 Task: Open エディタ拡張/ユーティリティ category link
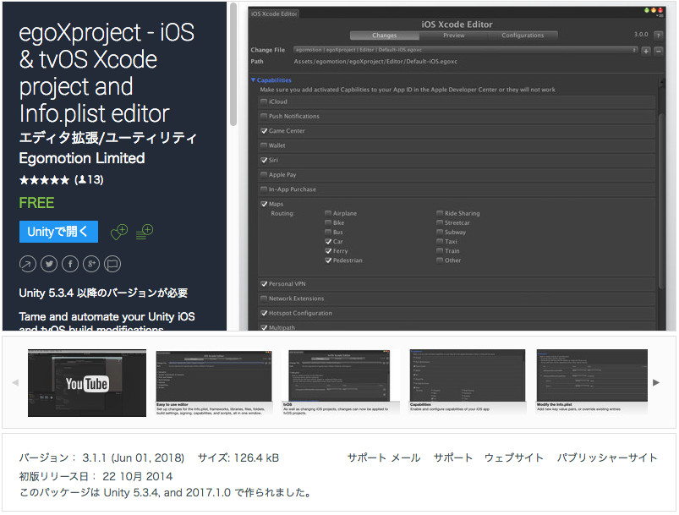point(108,138)
